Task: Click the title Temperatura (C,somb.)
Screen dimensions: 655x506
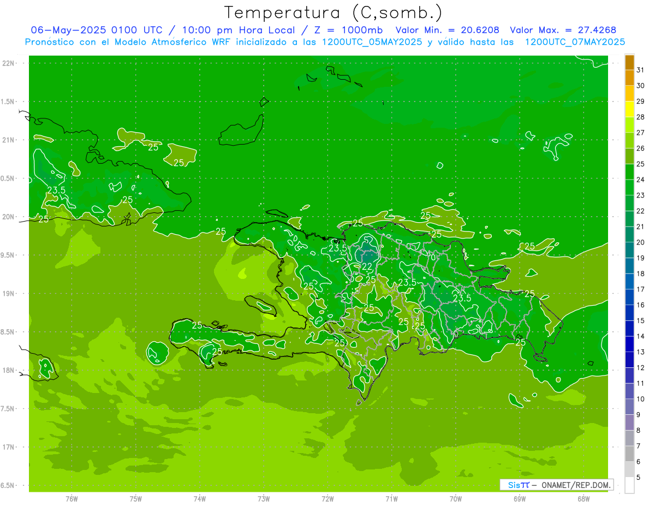Action: [334, 13]
